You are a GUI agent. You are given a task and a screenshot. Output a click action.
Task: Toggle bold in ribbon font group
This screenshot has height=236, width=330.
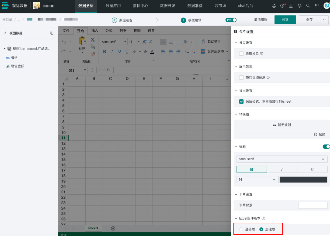pyautogui.click(x=105, y=52)
